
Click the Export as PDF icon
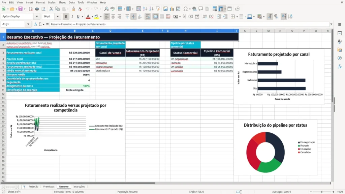coord(31,9)
